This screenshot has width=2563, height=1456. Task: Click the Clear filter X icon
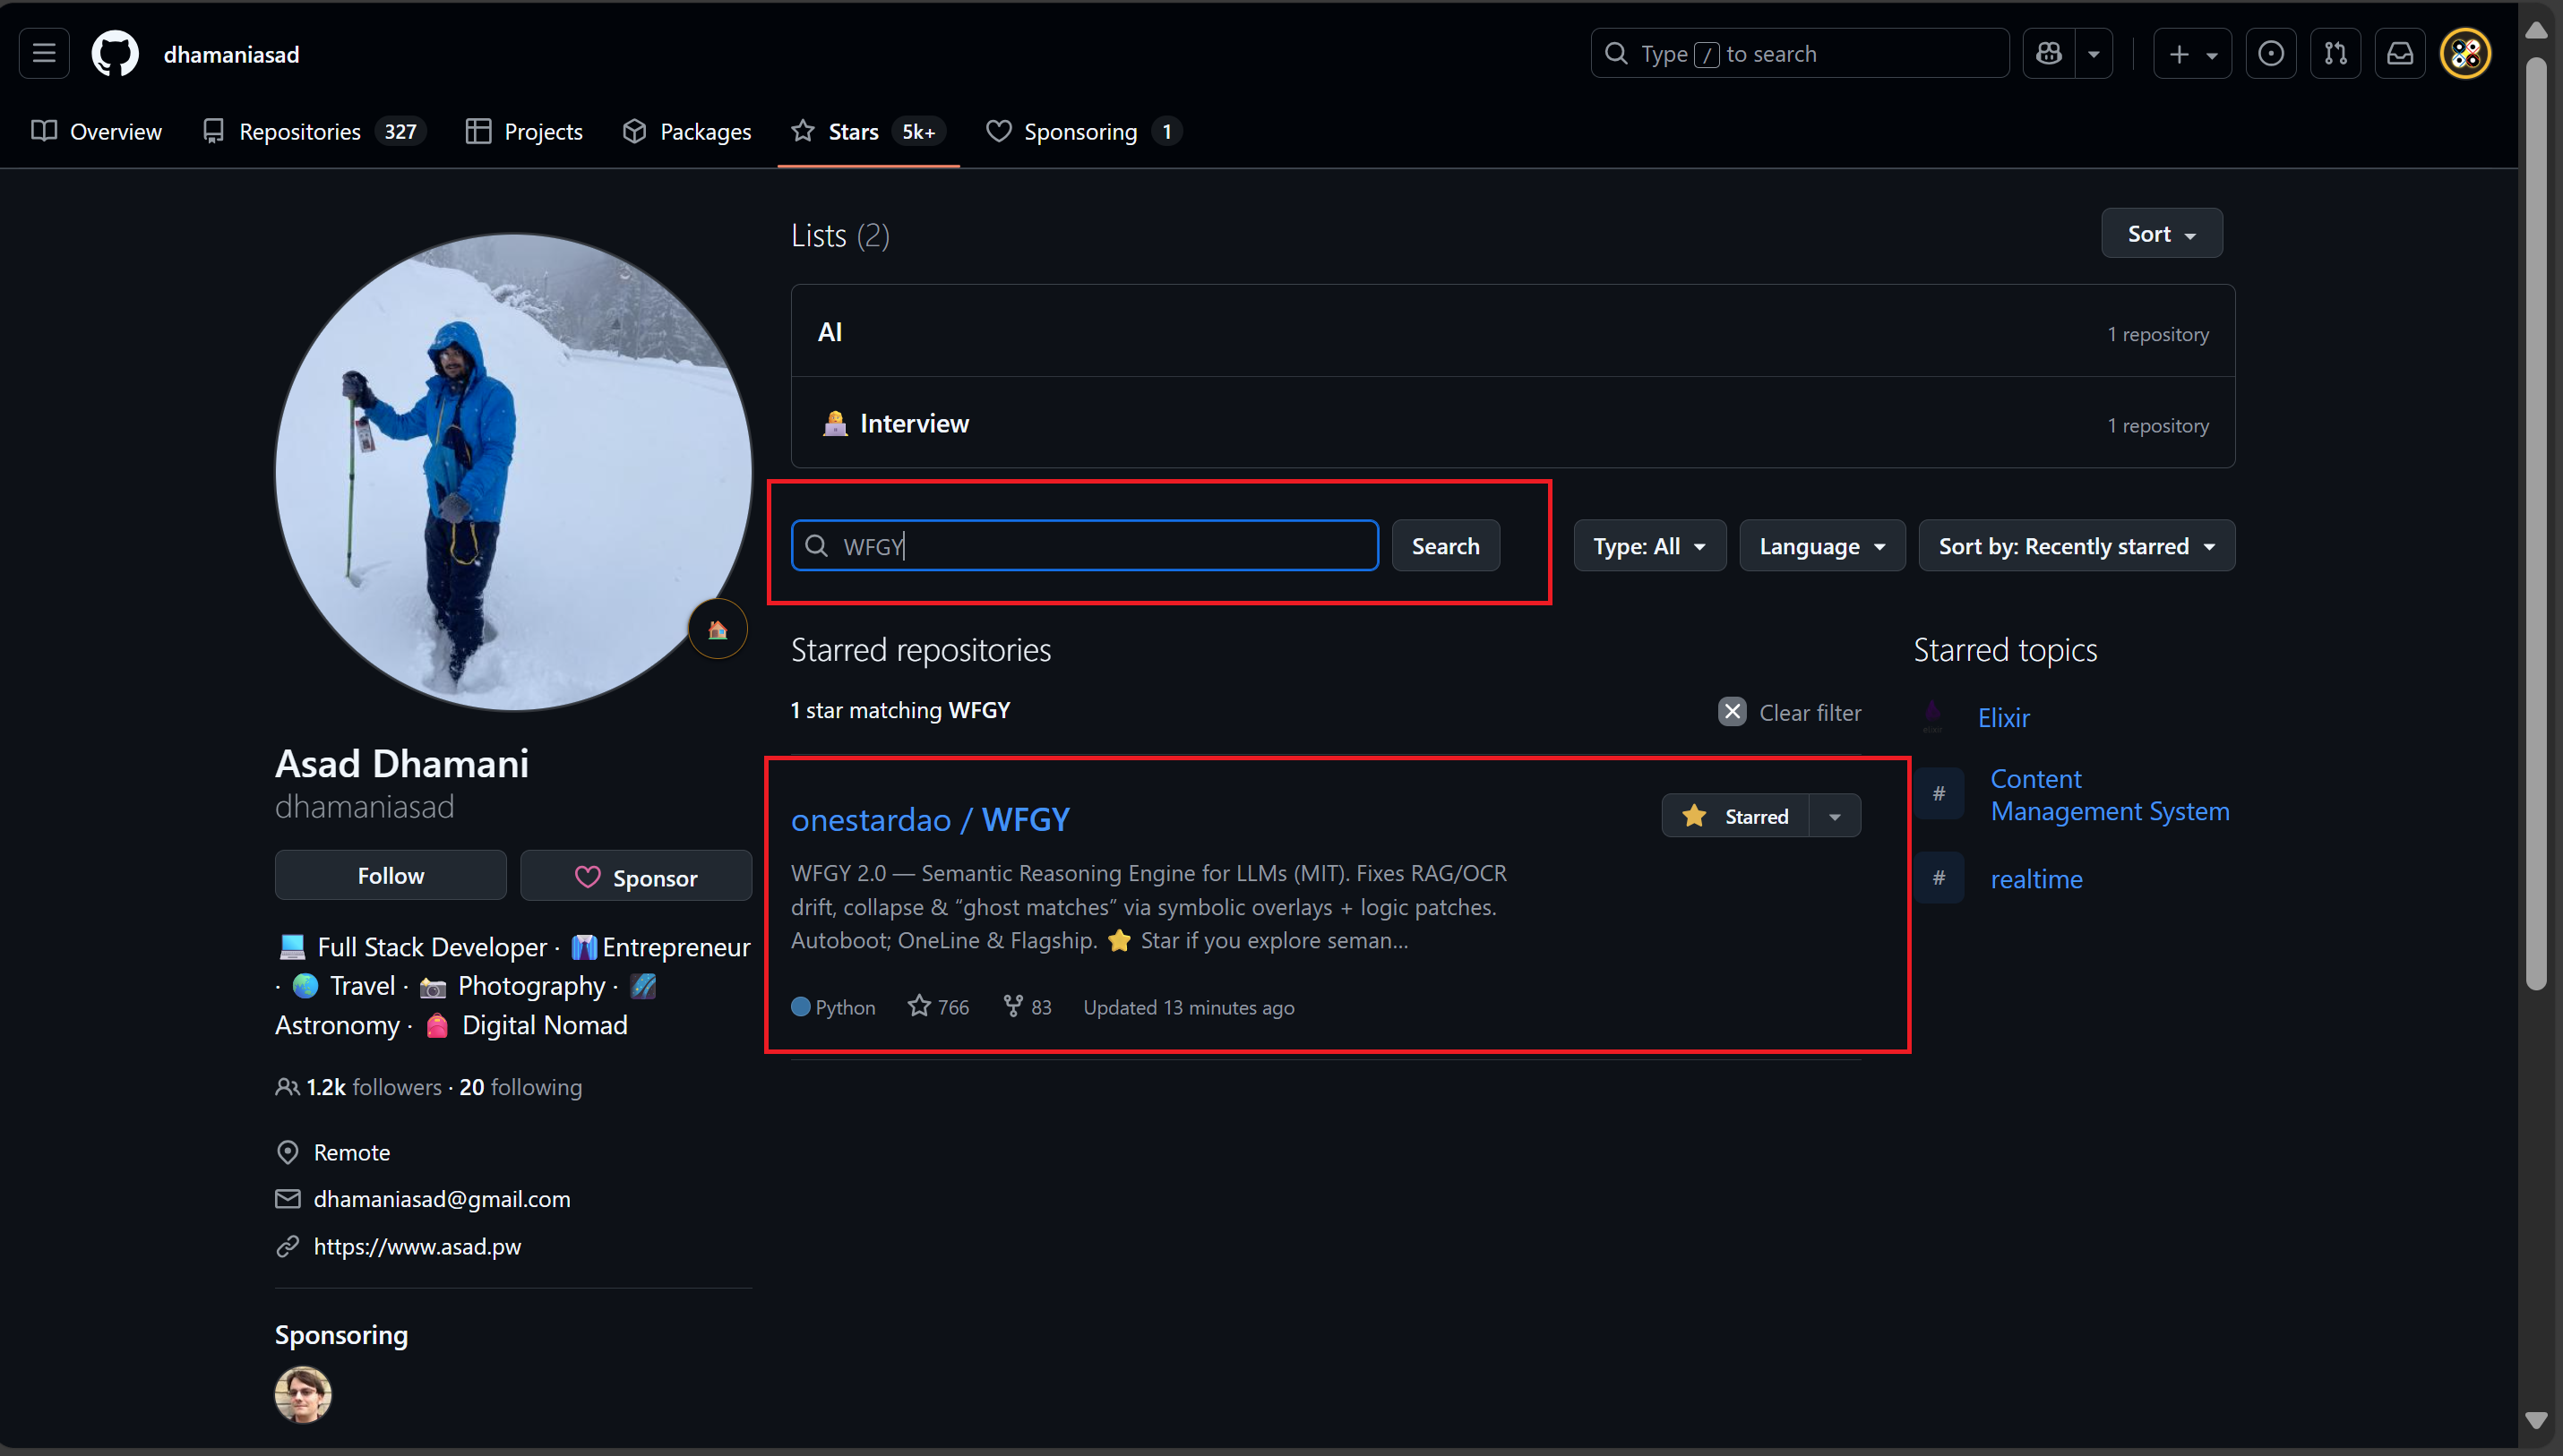click(x=1732, y=711)
